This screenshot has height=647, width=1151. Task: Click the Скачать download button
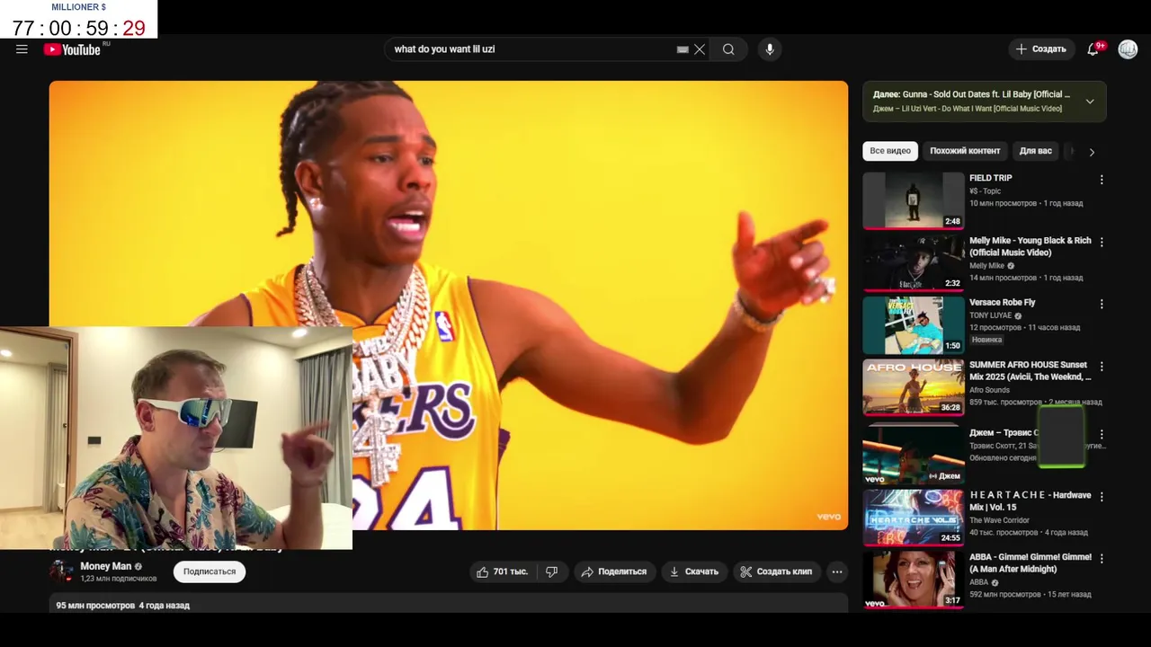coord(694,572)
